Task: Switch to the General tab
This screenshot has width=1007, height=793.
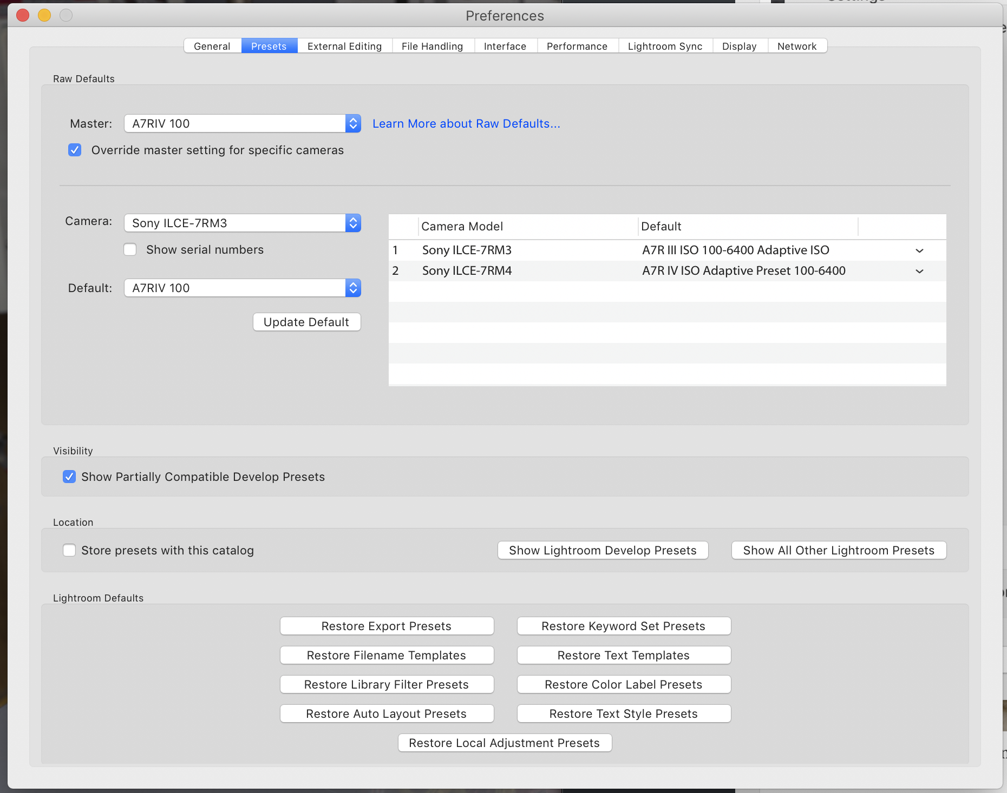Action: [212, 46]
